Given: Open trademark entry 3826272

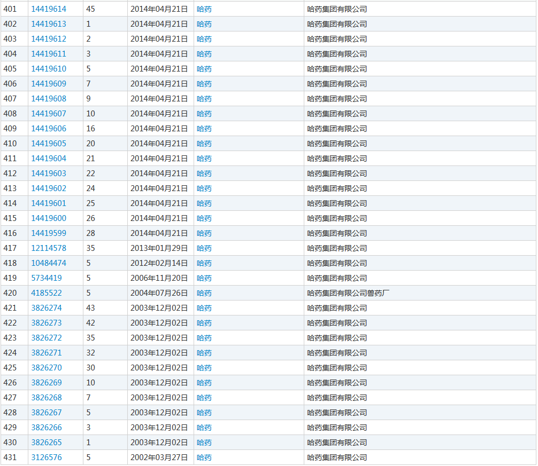Looking at the screenshot, I should [47, 338].
